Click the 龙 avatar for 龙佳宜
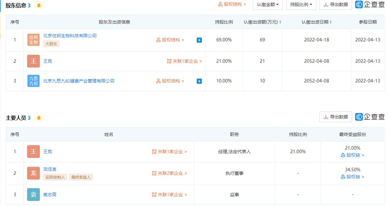 click(x=33, y=173)
